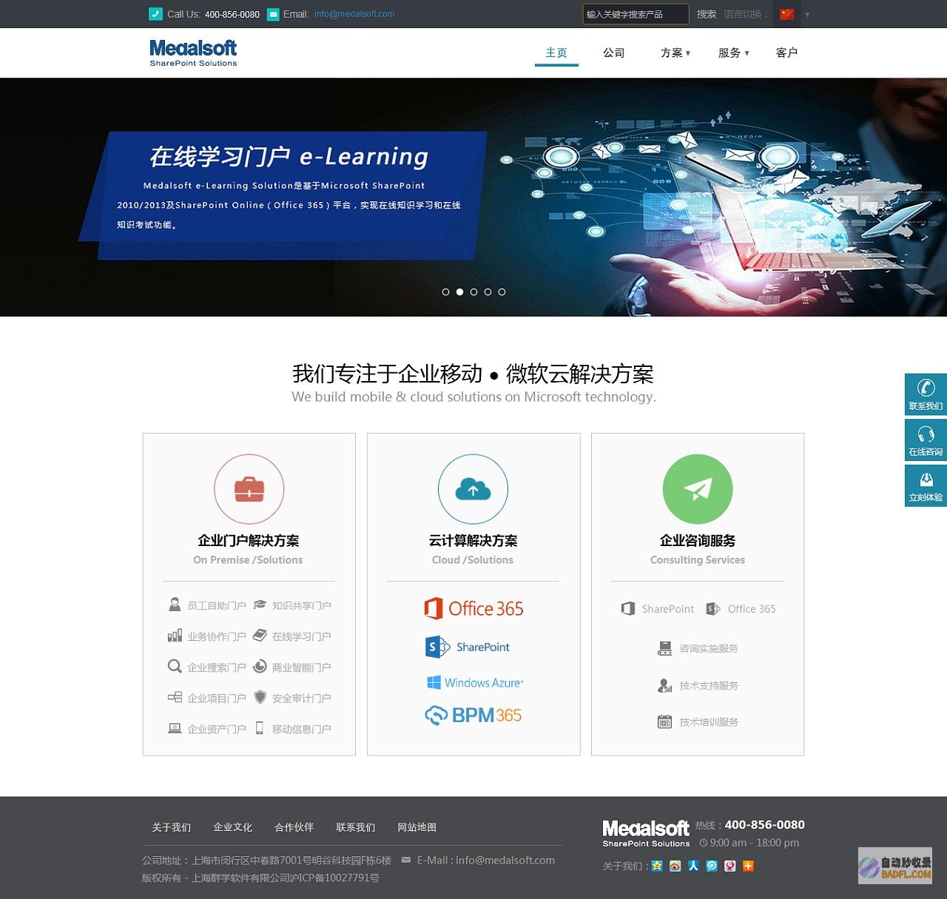This screenshot has height=899, width=947.
Task: Open the 客户 navigation item
Action: coord(787,53)
